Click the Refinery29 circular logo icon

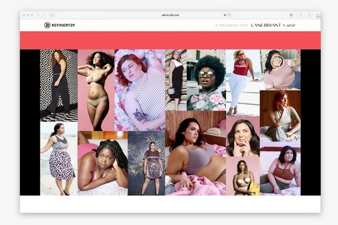(47, 25)
